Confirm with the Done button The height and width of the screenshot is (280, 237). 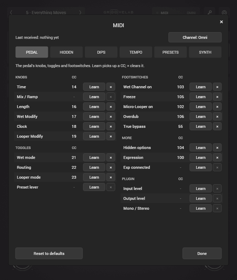coord(202,254)
